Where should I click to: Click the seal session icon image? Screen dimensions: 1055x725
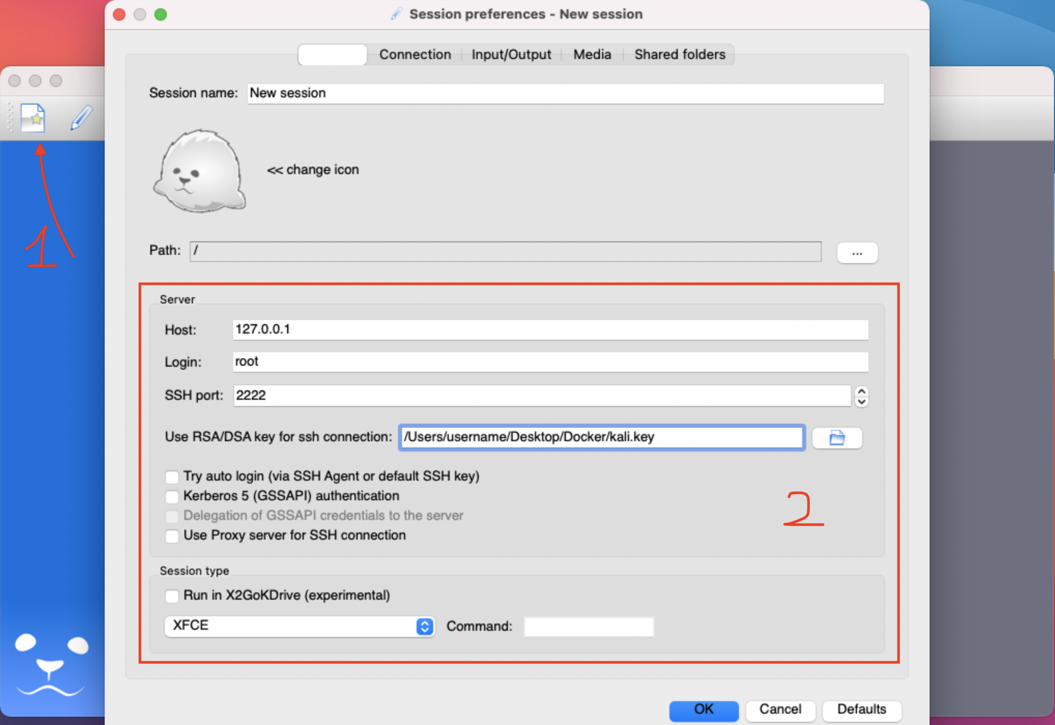tap(200, 171)
